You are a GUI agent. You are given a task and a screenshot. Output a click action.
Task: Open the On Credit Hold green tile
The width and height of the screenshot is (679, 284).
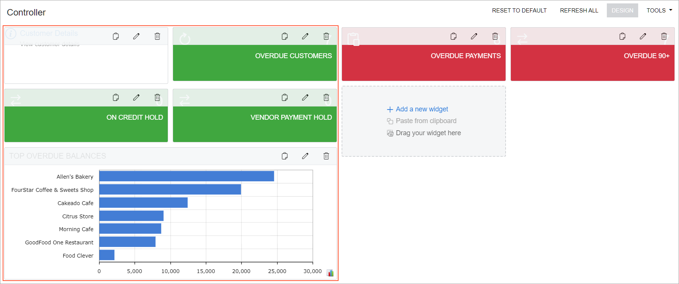86,124
